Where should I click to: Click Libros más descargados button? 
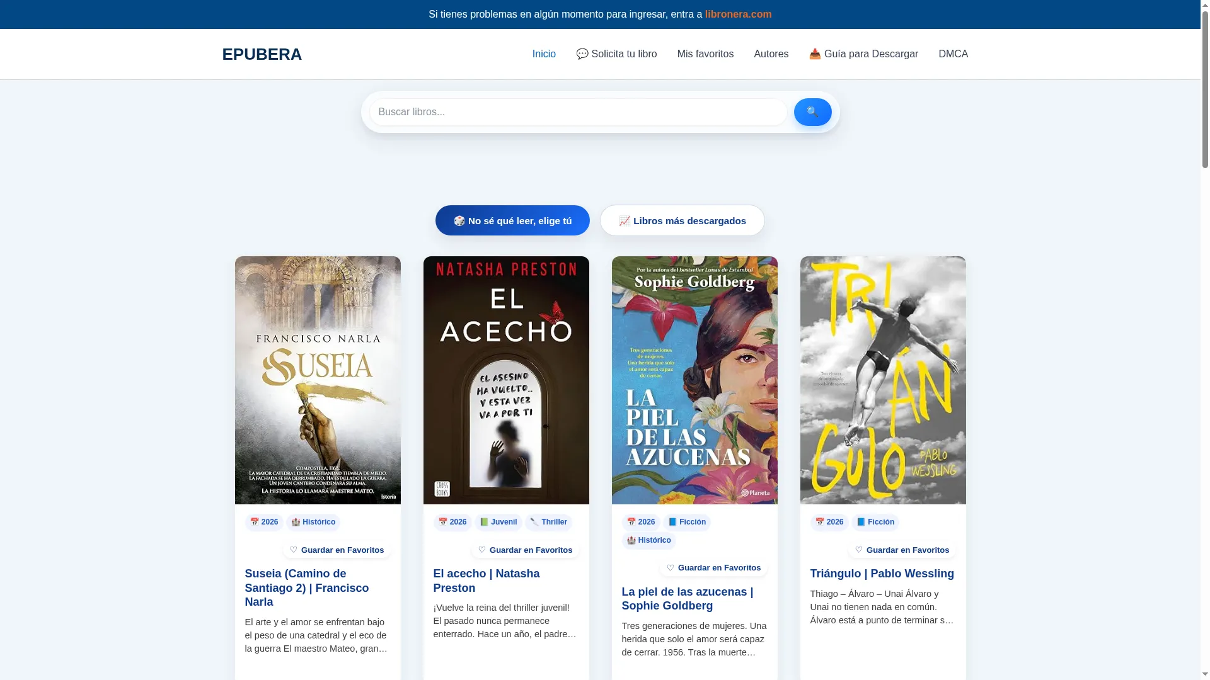(682, 220)
